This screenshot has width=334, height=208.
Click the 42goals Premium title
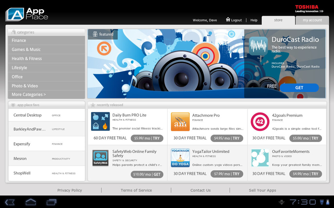click(x=287, y=116)
